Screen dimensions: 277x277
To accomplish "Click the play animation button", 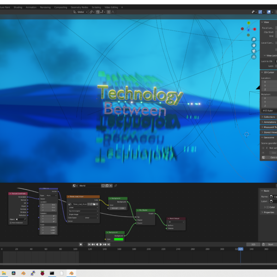I will point(101,244).
